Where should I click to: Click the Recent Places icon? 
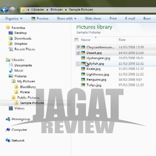11,49
